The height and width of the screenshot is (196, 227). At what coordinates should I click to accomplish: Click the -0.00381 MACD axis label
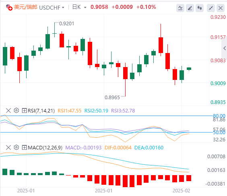point(215,184)
